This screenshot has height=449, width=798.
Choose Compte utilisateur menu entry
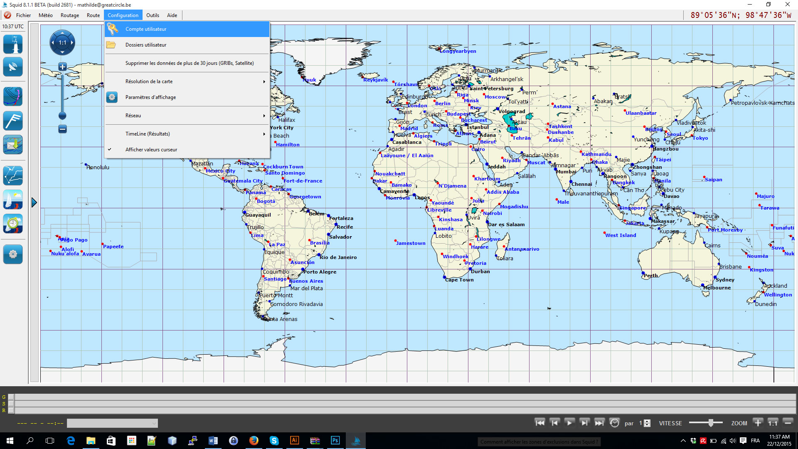[145, 29]
